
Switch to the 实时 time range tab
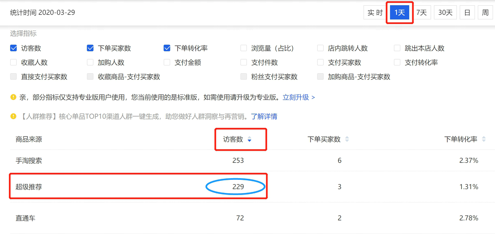375,13
